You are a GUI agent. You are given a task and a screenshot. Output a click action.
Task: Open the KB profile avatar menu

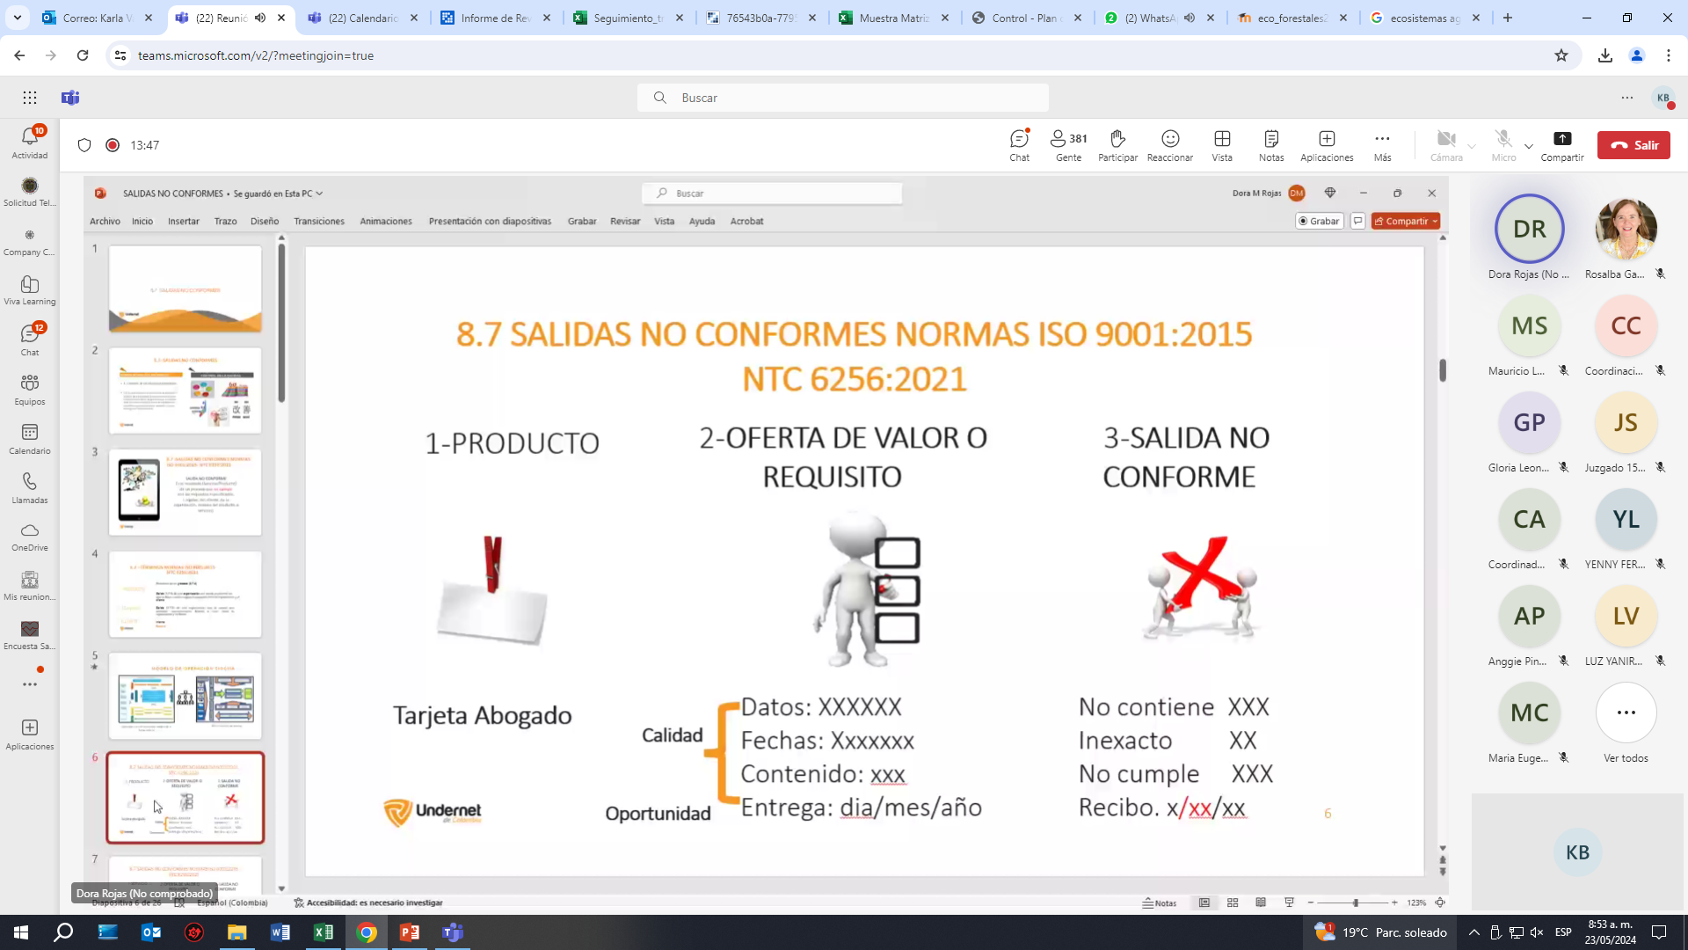[1663, 98]
